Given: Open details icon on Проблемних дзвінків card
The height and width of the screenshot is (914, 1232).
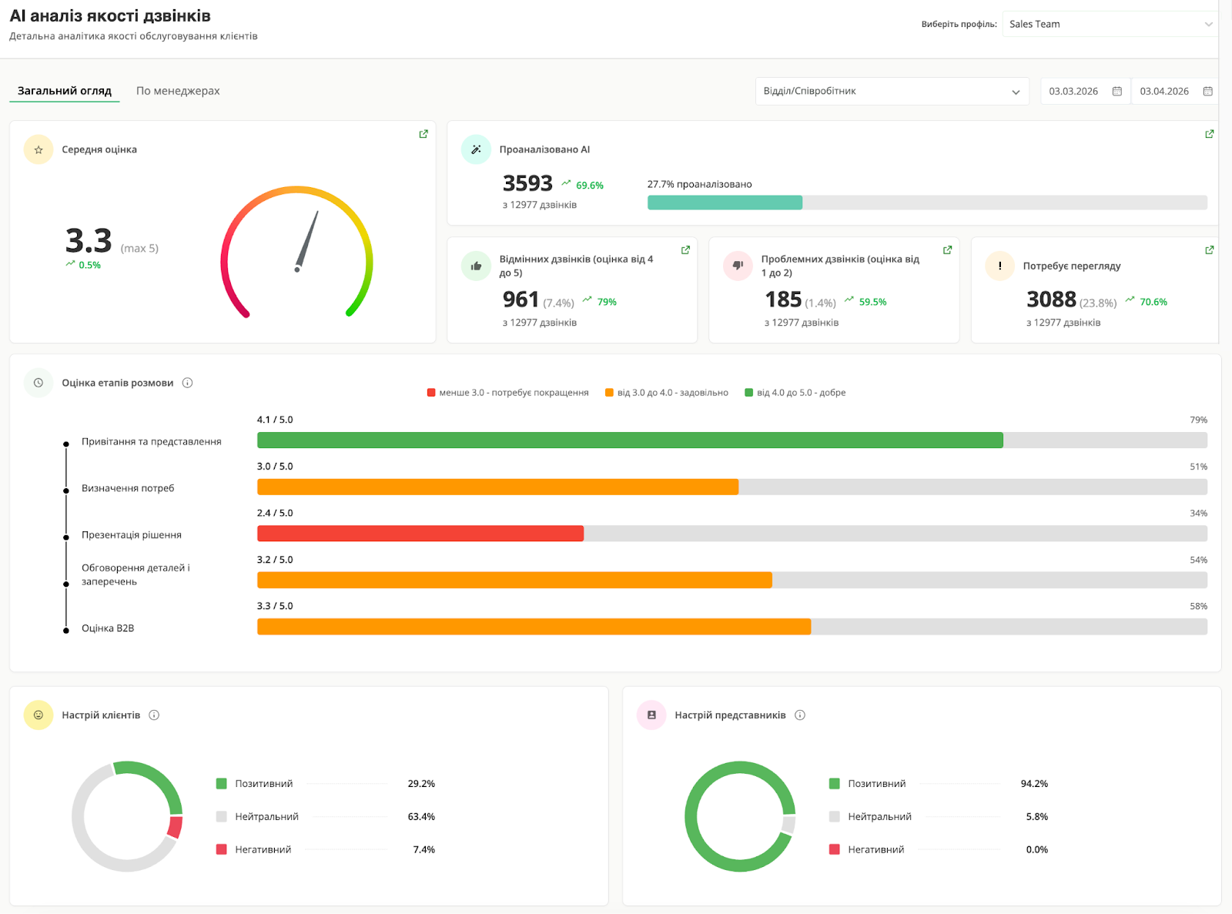Looking at the screenshot, I should [947, 250].
